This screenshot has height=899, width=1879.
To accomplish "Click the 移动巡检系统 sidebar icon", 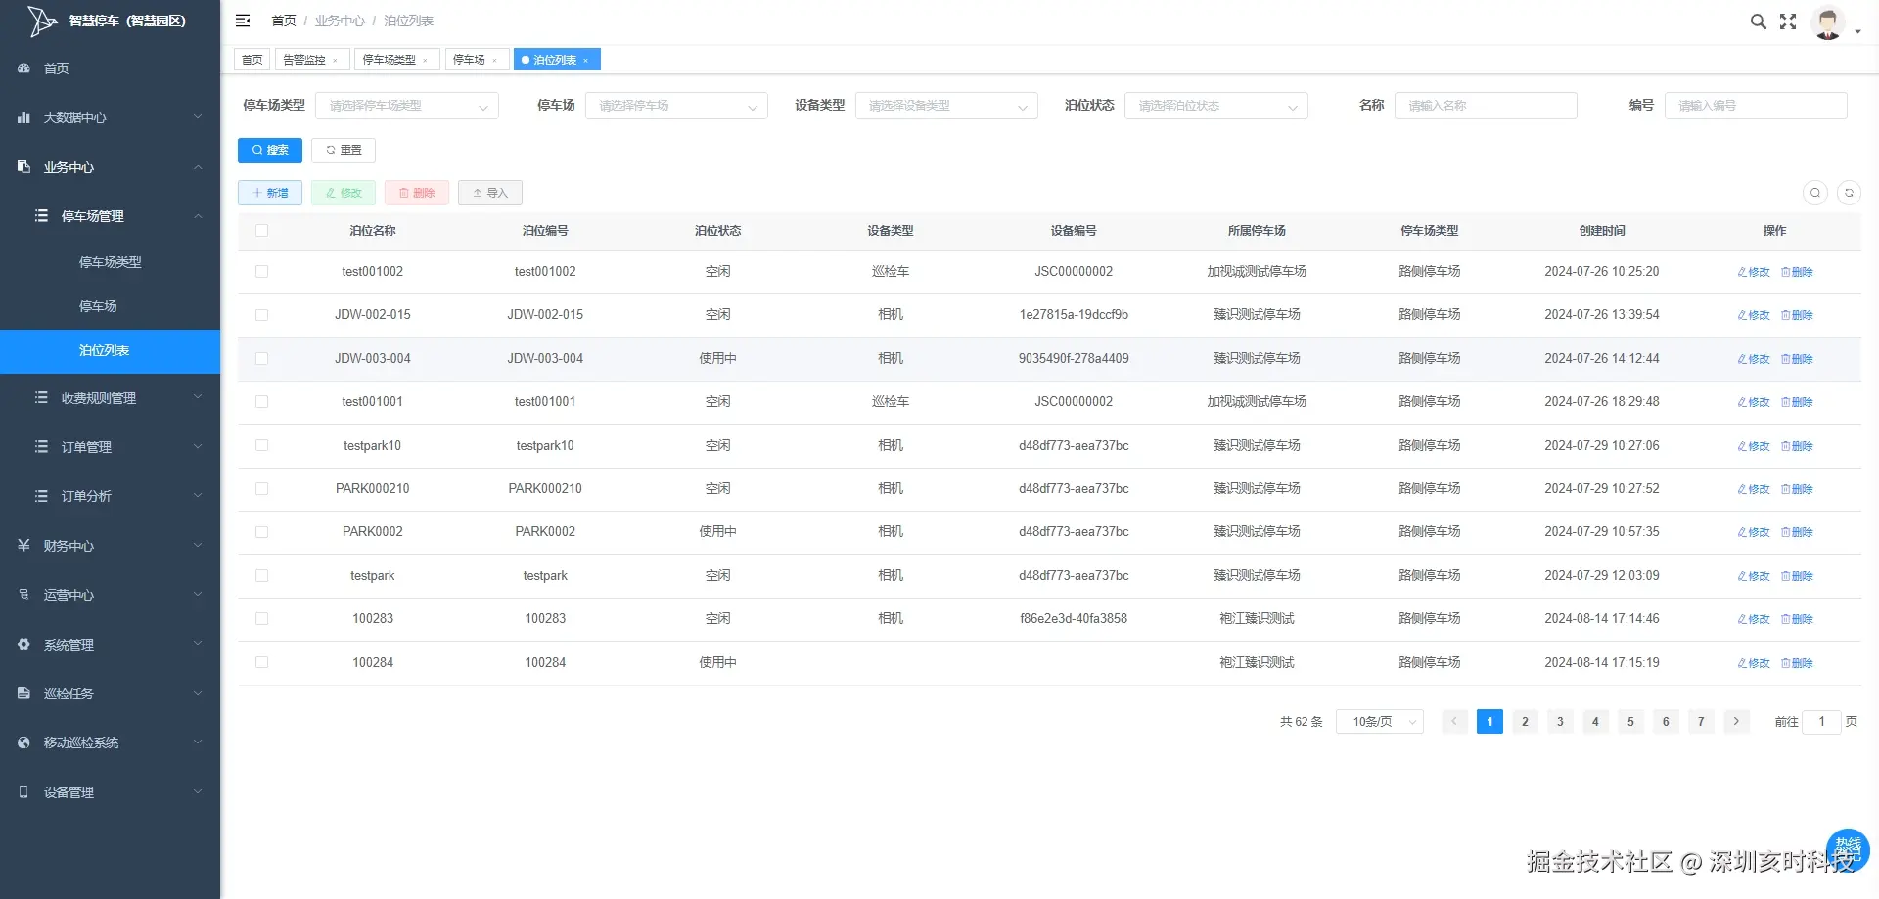I will point(23,742).
